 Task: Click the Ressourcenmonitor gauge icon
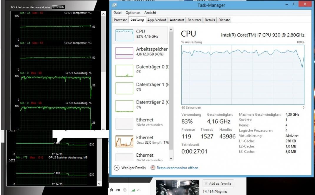click(x=153, y=168)
